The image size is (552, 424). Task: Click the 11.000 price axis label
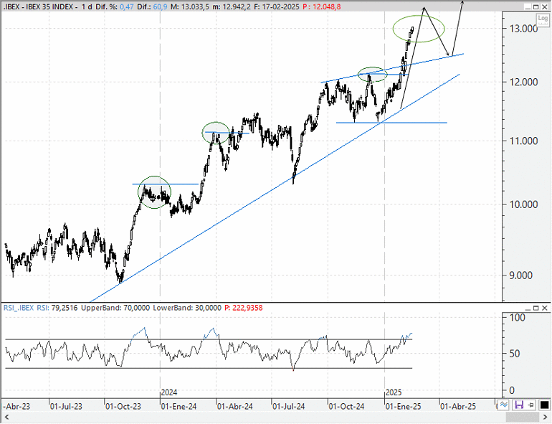tap(524, 141)
